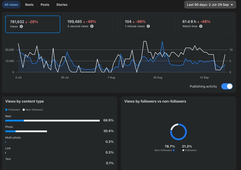Click the -28% views change indicator
Image resolution: width=241 pixels, height=170 pixels.
tap(32, 22)
